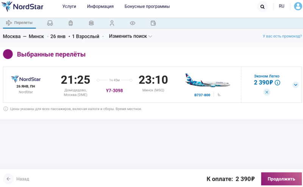Open the Бонусные программы menu
Image resolution: width=303 pixels, height=187 pixels.
coord(147,6)
